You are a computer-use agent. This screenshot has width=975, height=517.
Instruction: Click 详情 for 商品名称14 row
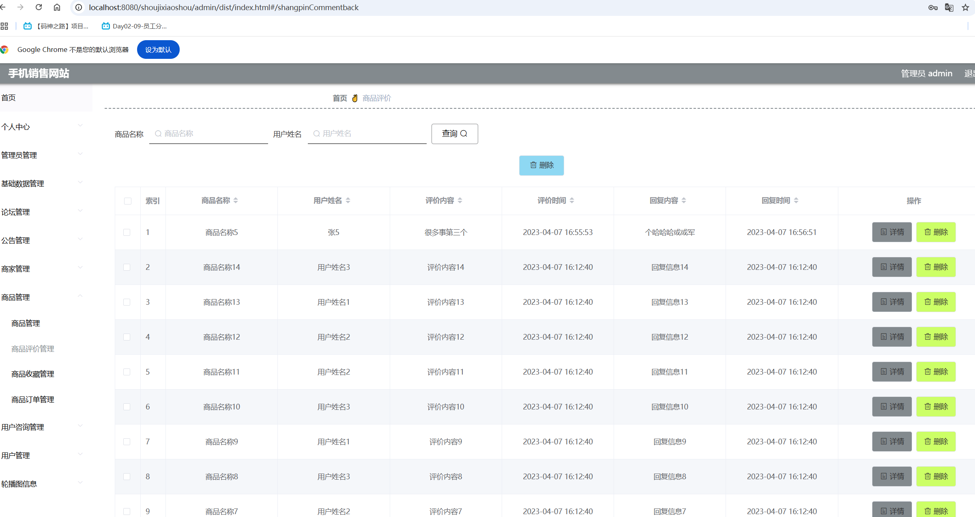891,267
